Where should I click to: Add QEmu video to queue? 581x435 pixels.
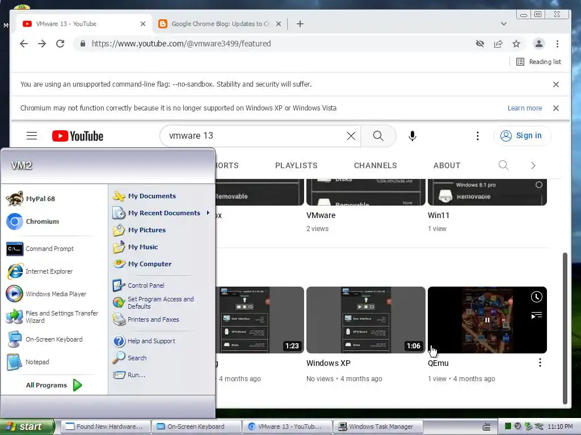pos(537,315)
